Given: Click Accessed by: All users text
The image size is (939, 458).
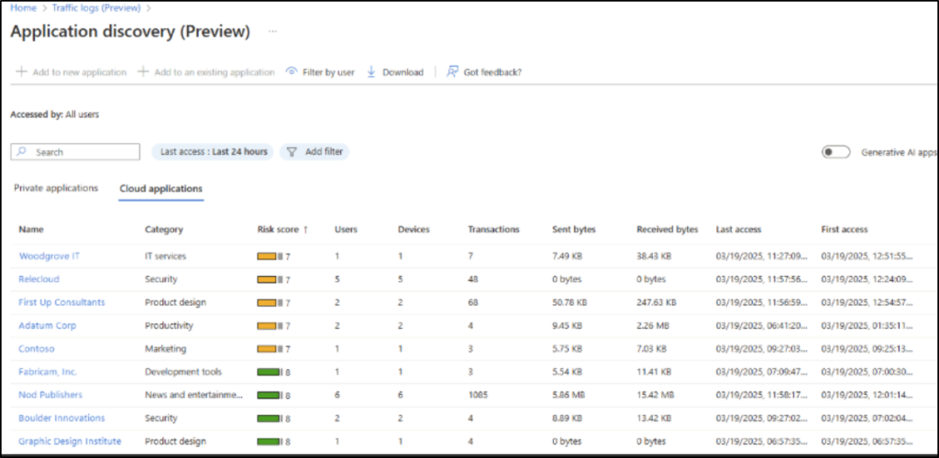Looking at the screenshot, I should 55,114.
